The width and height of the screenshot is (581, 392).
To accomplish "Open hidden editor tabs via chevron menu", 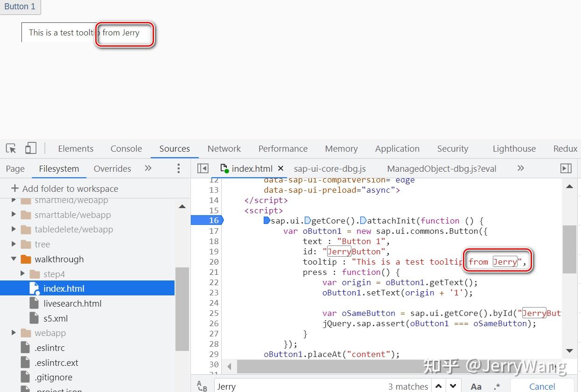I will pos(520,168).
